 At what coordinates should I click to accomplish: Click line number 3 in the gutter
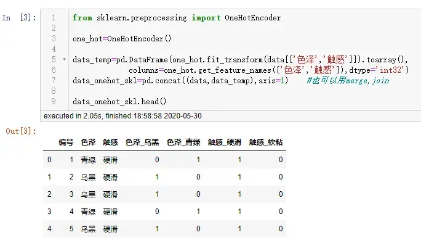tap(54, 38)
